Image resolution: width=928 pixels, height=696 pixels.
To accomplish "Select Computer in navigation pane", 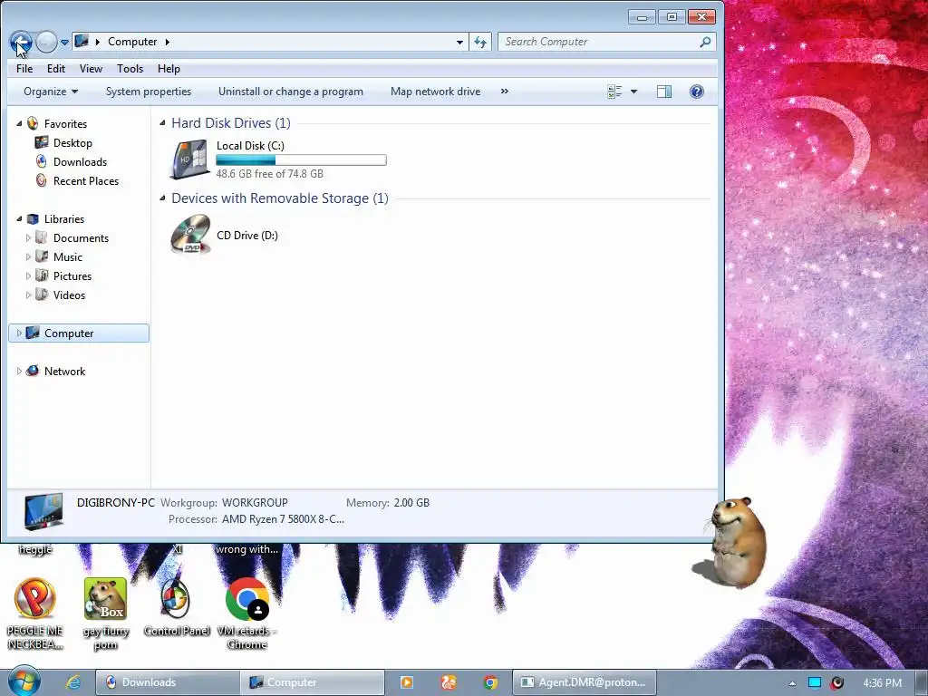I will tap(69, 333).
